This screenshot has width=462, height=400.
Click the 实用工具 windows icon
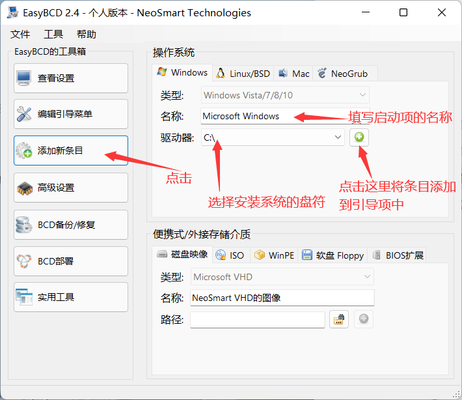(24, 297)
